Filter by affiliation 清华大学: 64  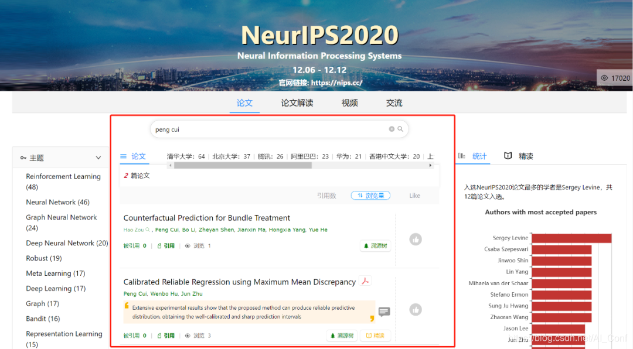tap(186, 156)
